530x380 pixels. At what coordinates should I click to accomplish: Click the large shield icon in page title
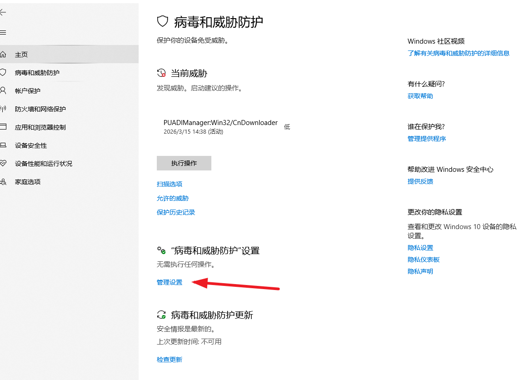point(163,21)
